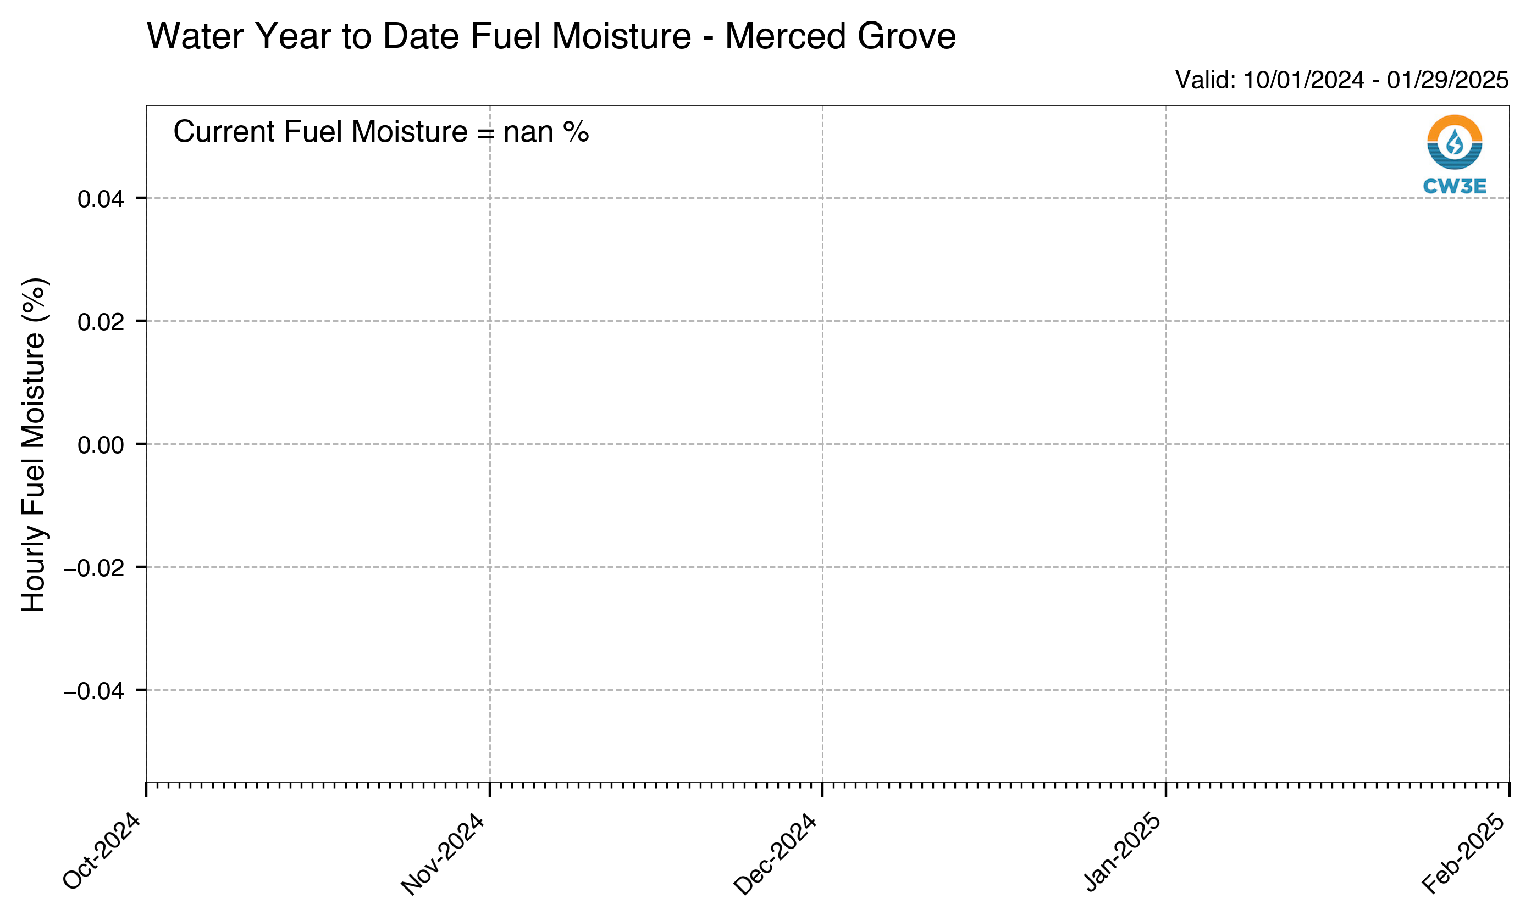Click the 0.02 y-axis tick label

pyautogui.click(x=101, y=322)
